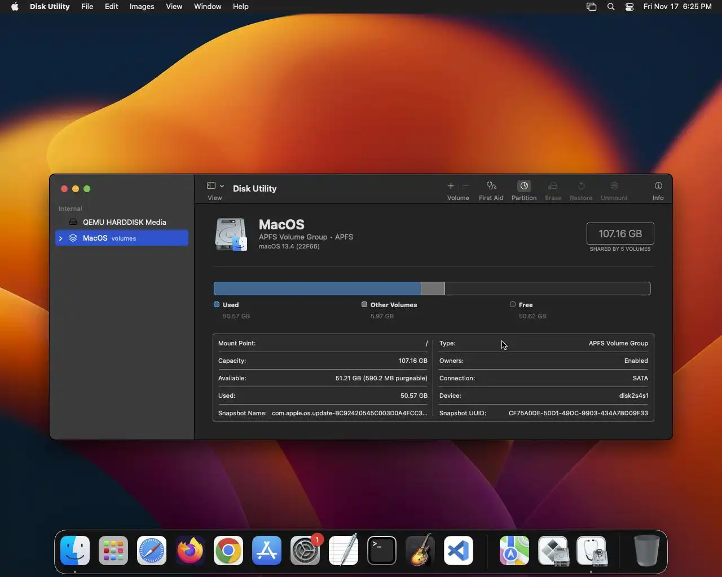Expand the View dropdown chevron in toolbar
722x577 pixels.
click(x=222, y=186)
